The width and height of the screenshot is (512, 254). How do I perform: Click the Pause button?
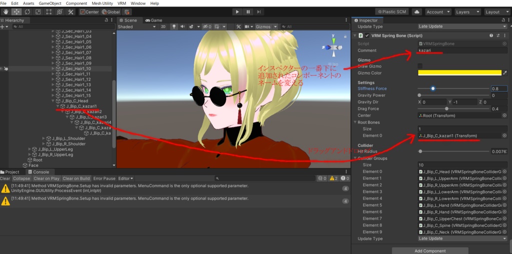click(248, 12)
